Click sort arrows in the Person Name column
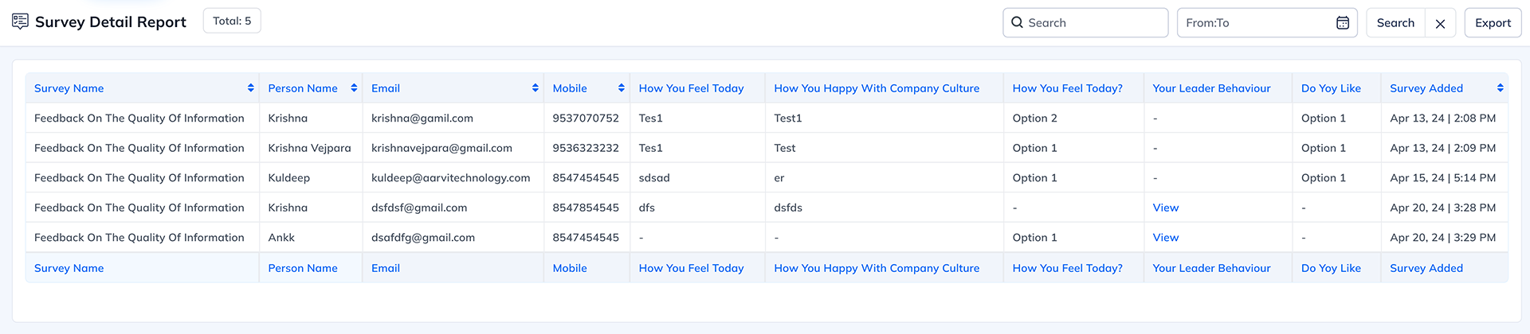The height and width of the screenshot is (334, 1530). click(354, 88)
